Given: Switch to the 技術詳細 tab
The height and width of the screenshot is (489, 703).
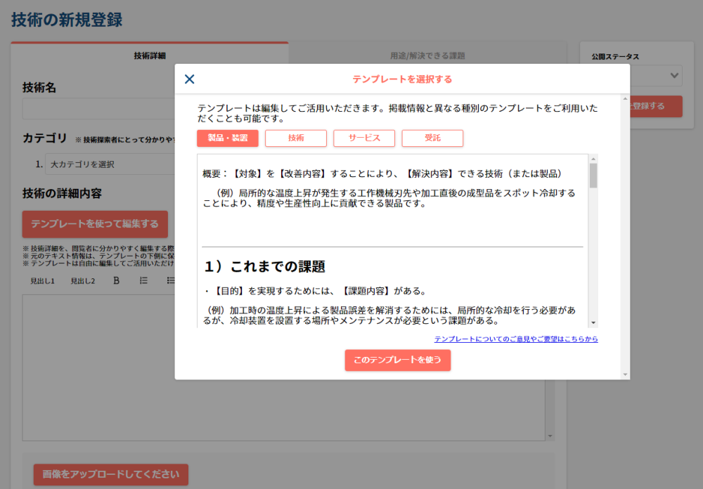Looking at the screenshot, I should [149, 56].
